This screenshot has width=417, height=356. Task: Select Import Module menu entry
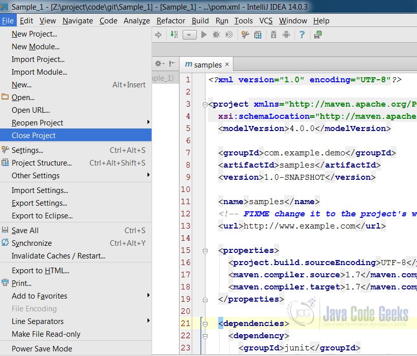76,72
